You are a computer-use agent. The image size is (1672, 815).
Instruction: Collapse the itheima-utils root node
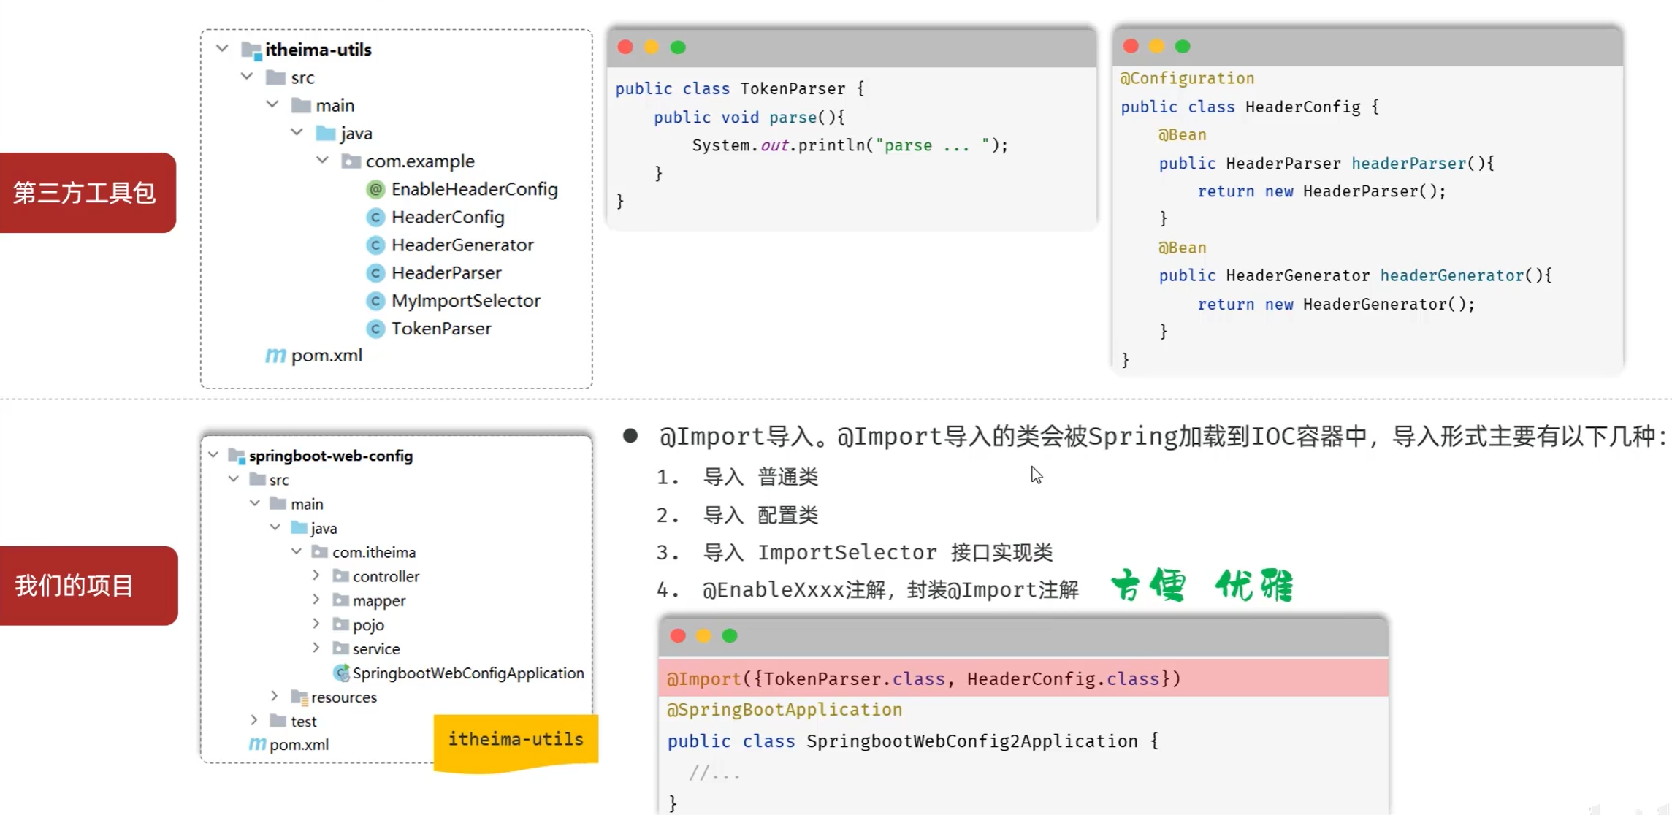pyautogui.click(x=222, y=49)
